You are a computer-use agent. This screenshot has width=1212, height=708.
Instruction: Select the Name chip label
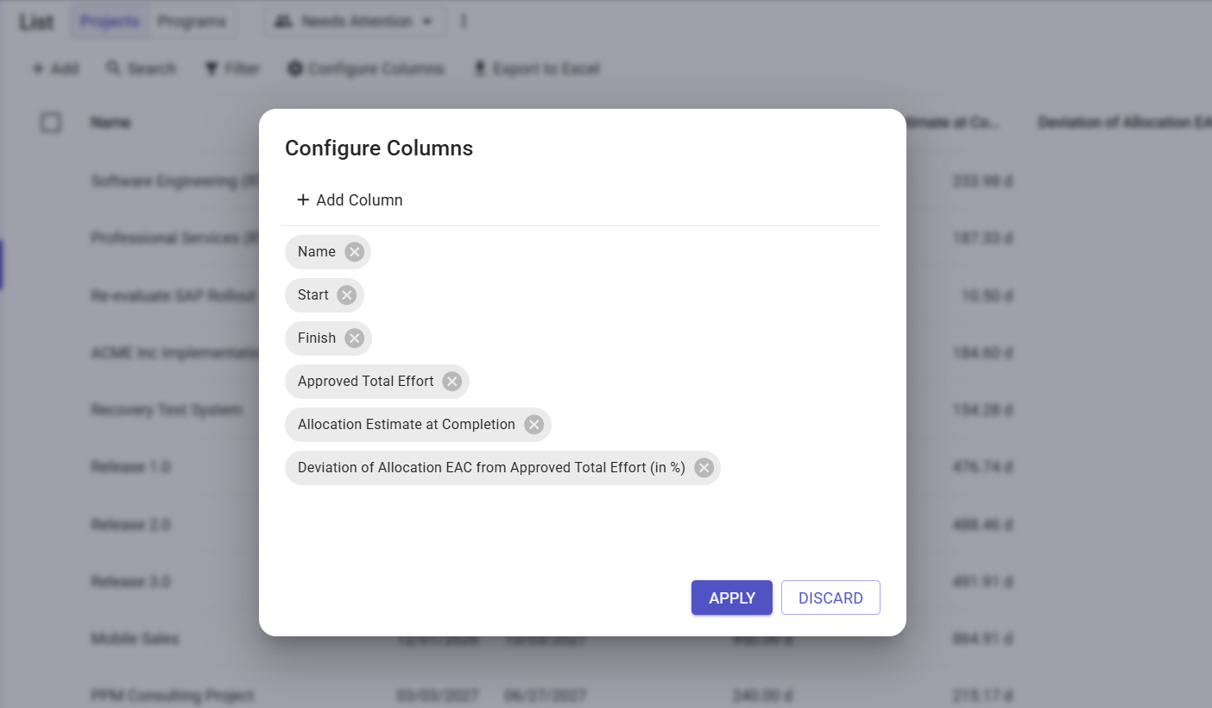click(317, 252)
